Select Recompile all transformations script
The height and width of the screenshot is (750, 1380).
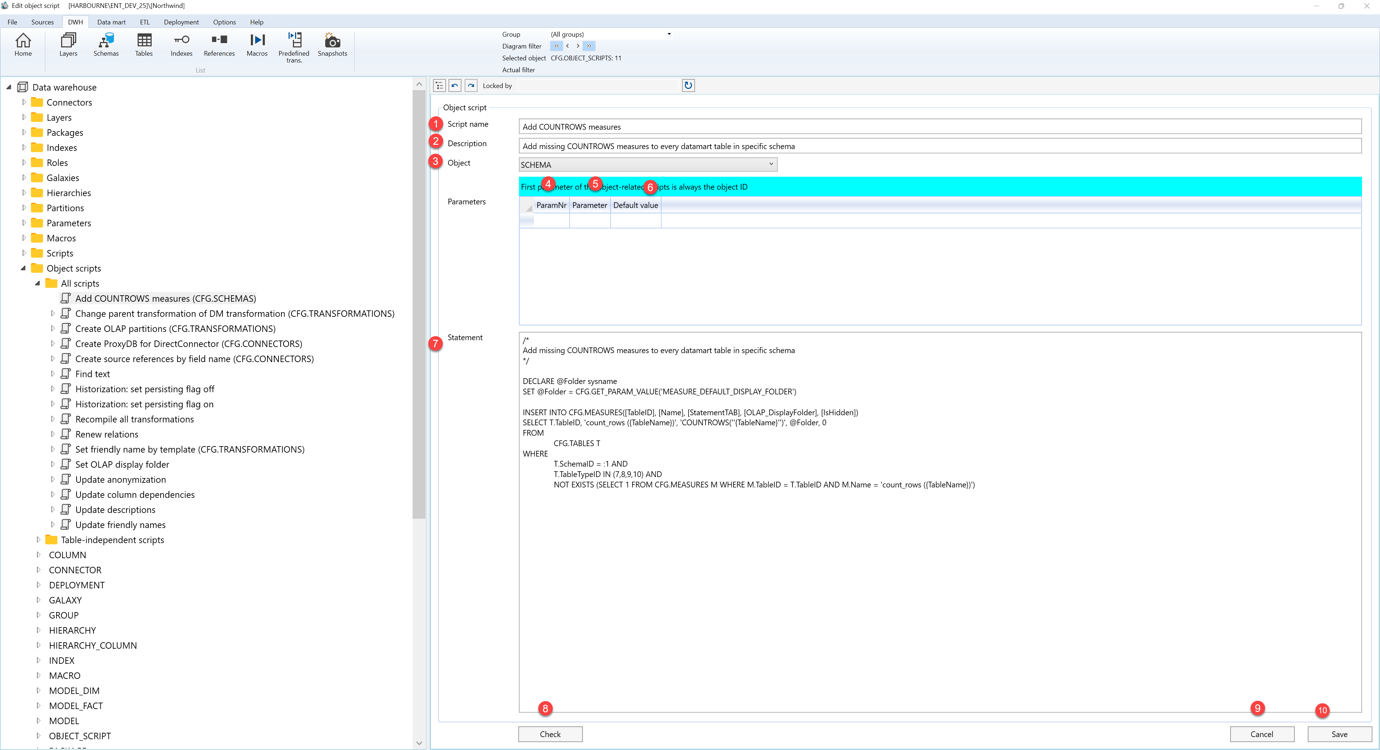(134, 419)
